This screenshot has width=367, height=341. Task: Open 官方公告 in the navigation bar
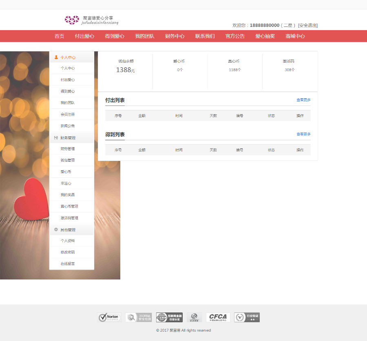coord(235,36)
